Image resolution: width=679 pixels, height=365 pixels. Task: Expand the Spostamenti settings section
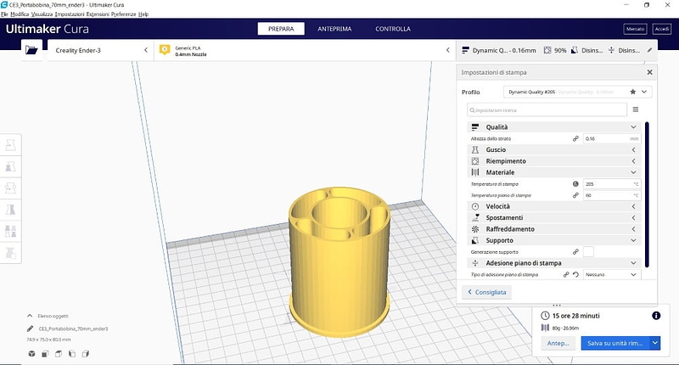[x=554, y=218]
